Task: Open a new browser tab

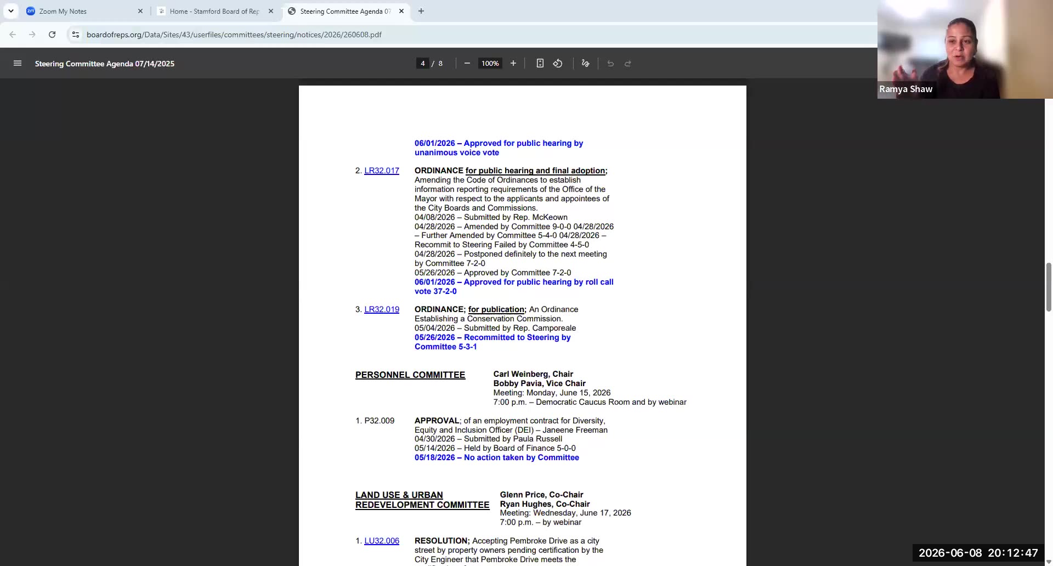Action: pos(421,11)
